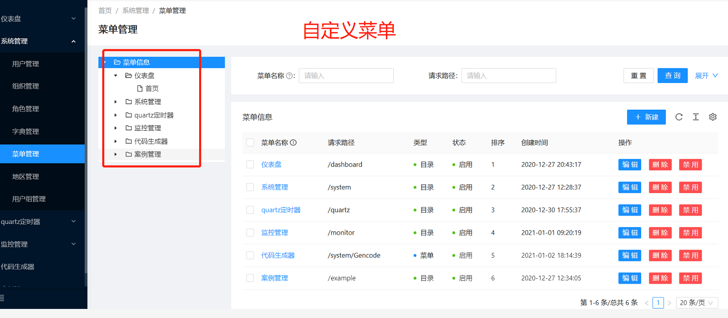Image resolution: width=728 pixels, height=318 pixels.
Task: Click the folder icon beside 系统管理 in tree
Action: (129, 102)
